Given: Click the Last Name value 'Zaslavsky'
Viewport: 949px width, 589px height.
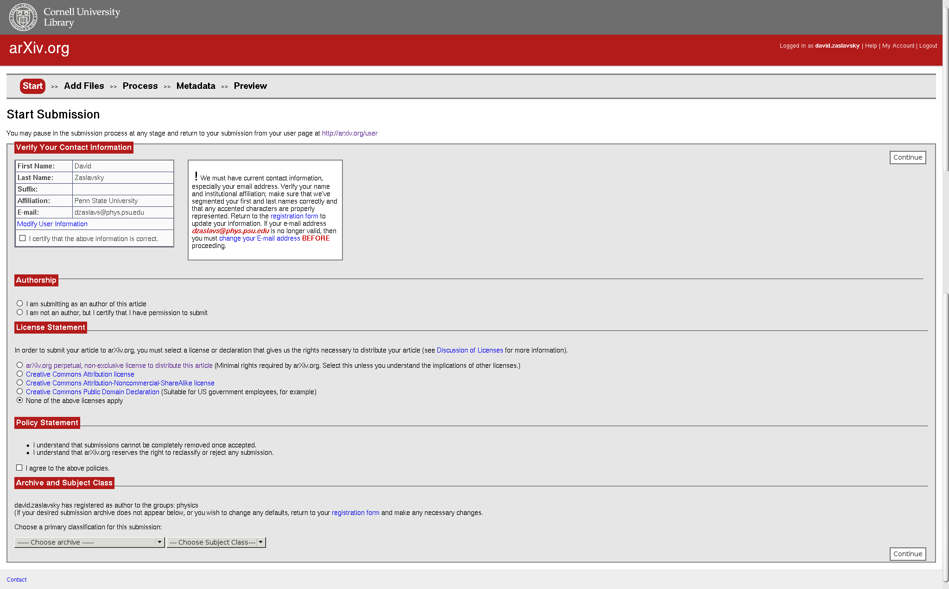Looking at the screenshot, I should pyautogui.click(x=89, y=178).
